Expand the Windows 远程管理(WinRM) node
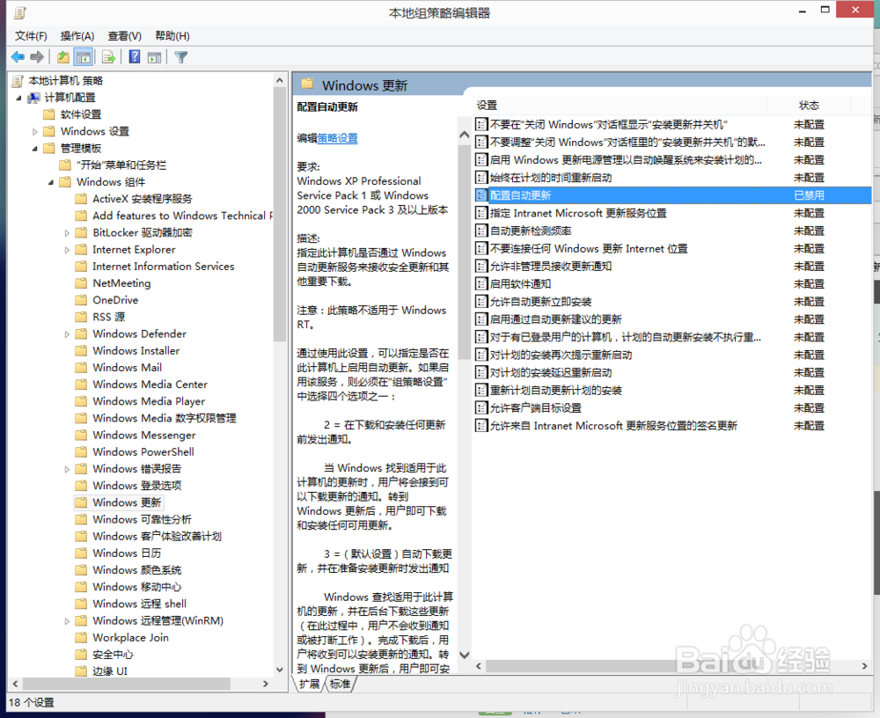 coord(67,621)
